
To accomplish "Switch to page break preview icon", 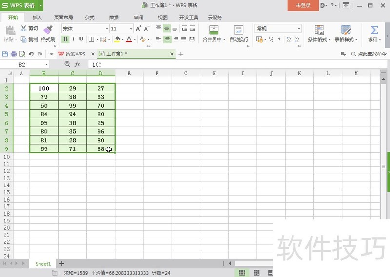I will pos(256,273).
